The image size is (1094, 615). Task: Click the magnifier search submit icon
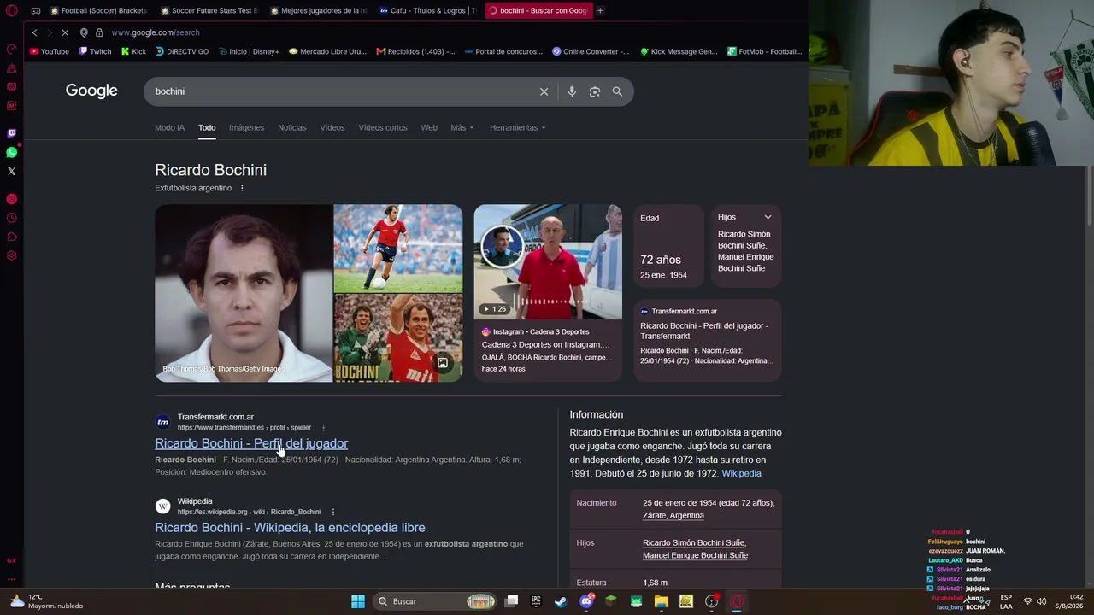[617, 91]
